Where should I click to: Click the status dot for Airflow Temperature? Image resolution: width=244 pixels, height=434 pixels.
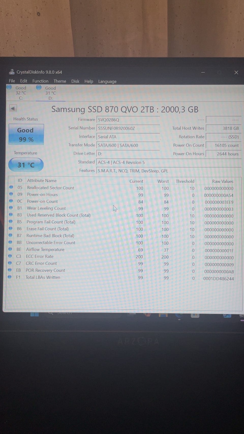click(10, 249)
